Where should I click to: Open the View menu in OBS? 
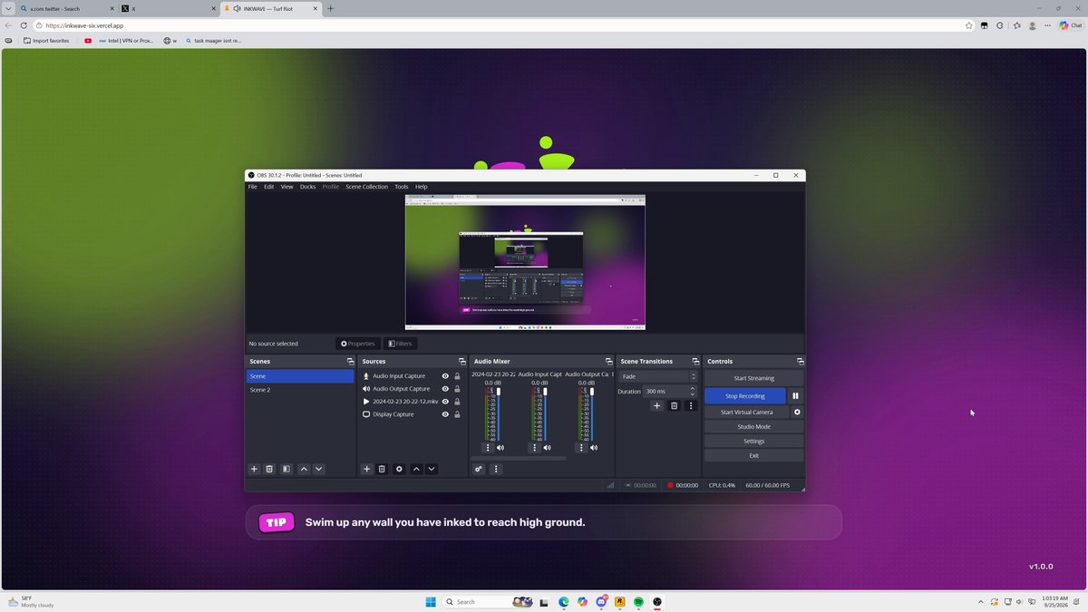click(287, 187)
